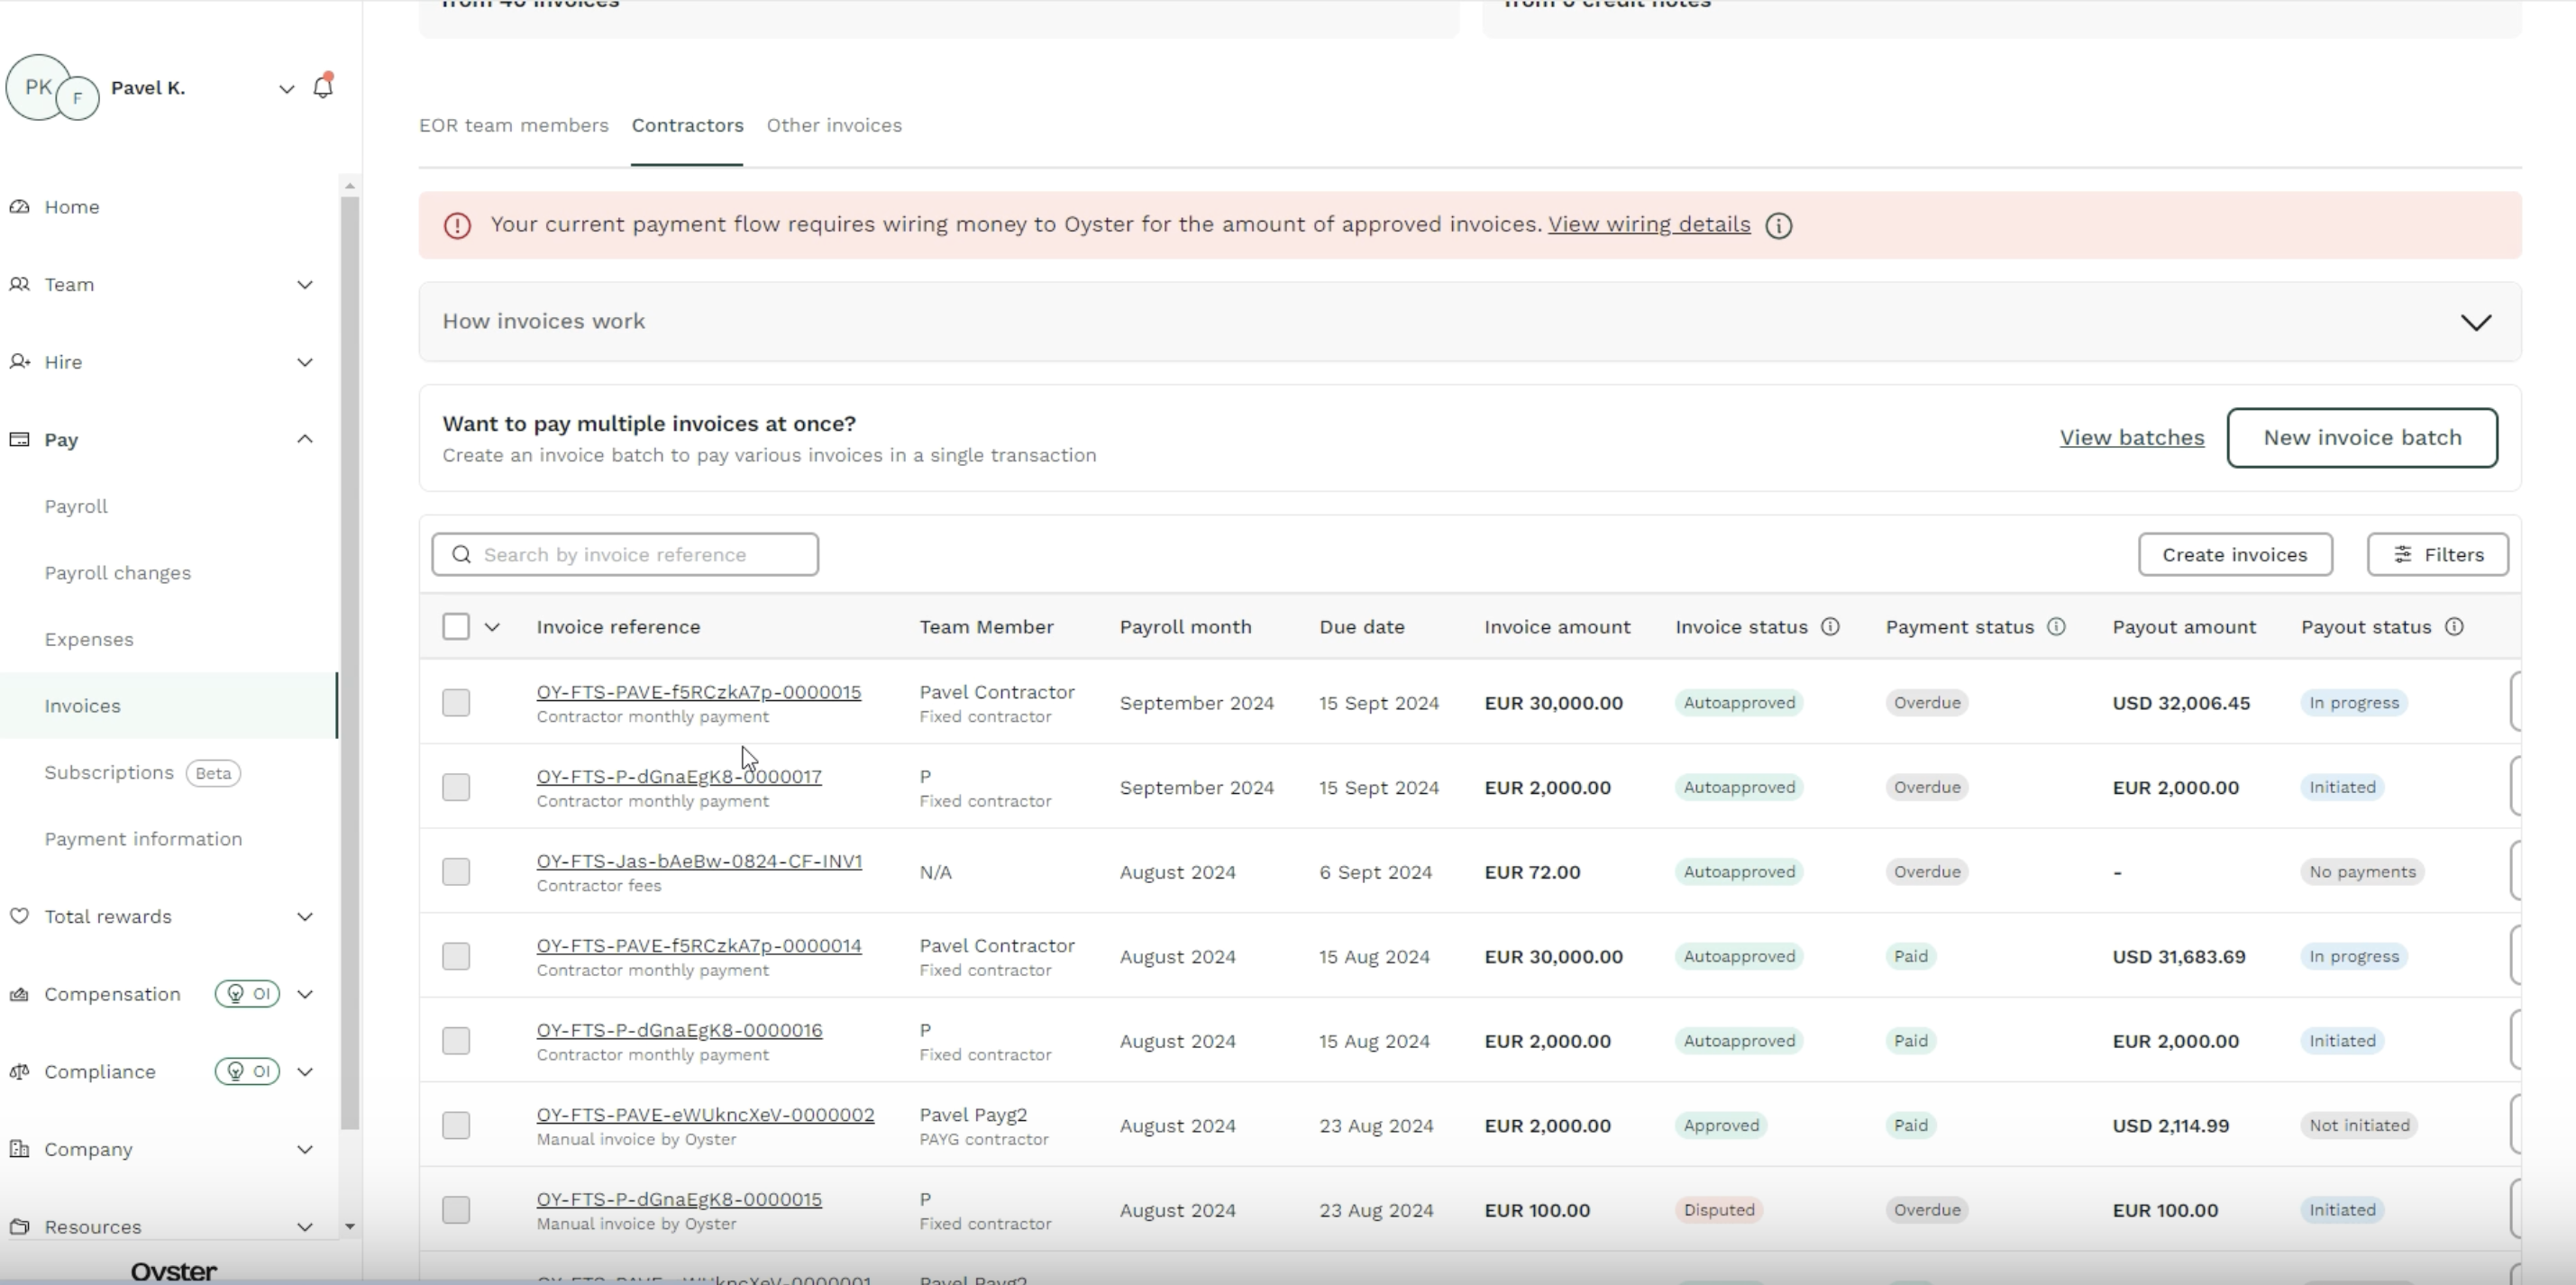Click the New invoice batch button
The image size is (2576, 1285).
pyautogui.click(x=2362, y=437)
